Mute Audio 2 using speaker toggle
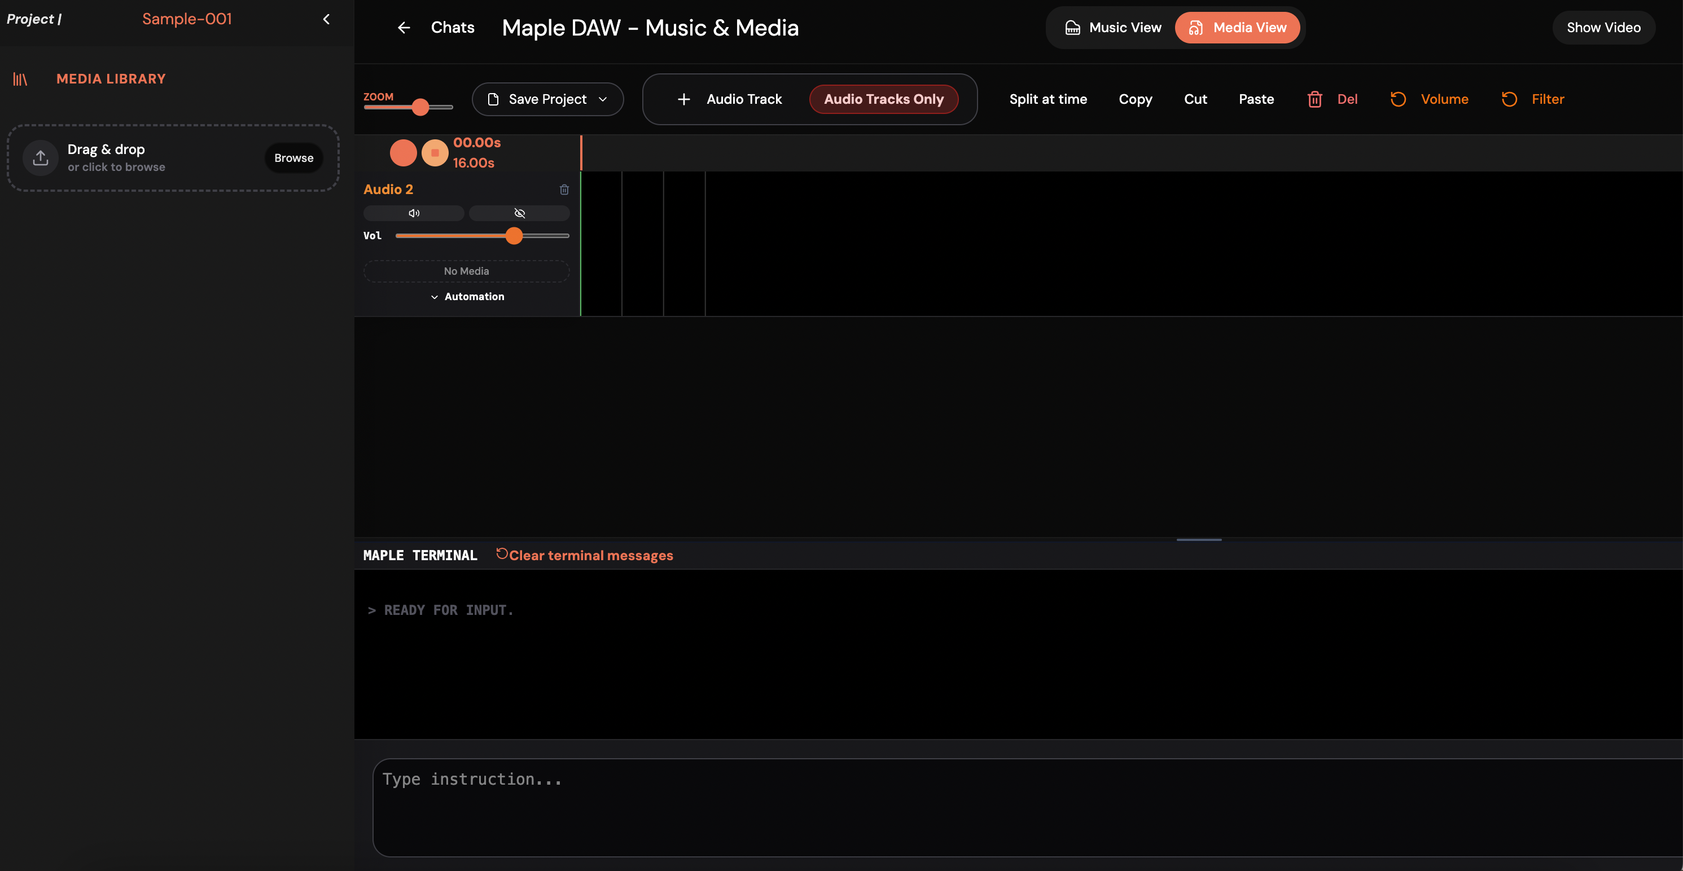This screenshot has width=1683, height=871. pyautogui.click(x=414, y=213)
